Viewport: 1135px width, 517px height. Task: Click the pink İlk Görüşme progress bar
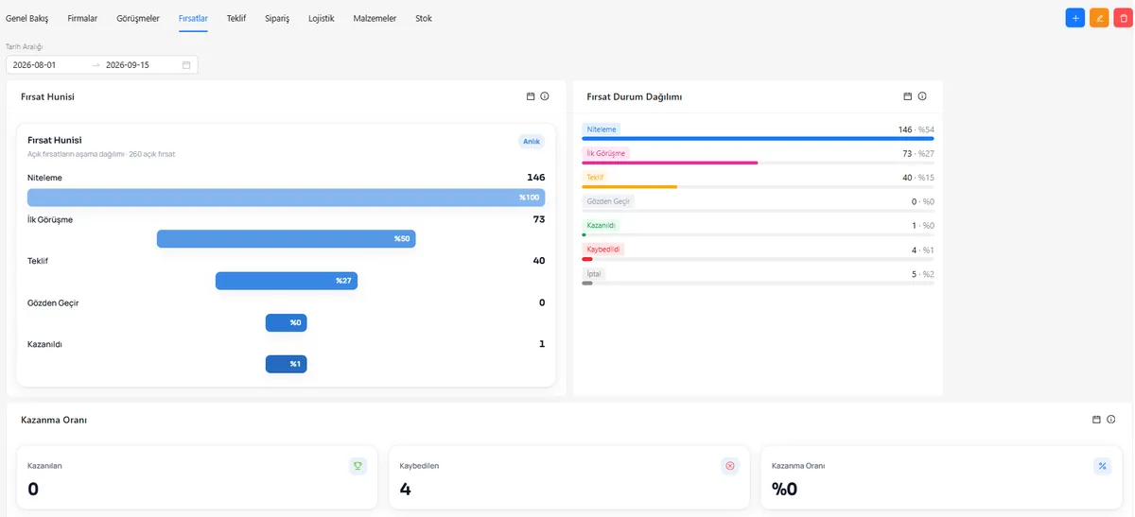coord(670,163)
